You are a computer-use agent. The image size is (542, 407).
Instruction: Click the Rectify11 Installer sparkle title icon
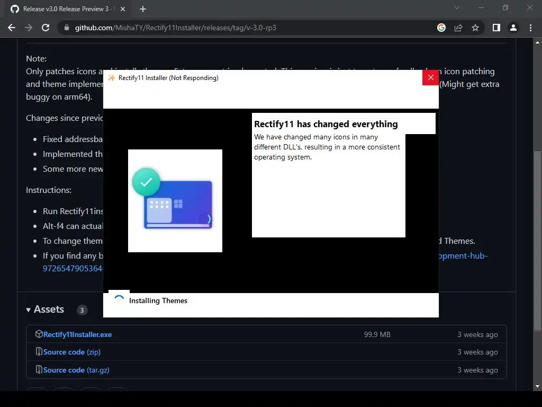click(111, 78)
